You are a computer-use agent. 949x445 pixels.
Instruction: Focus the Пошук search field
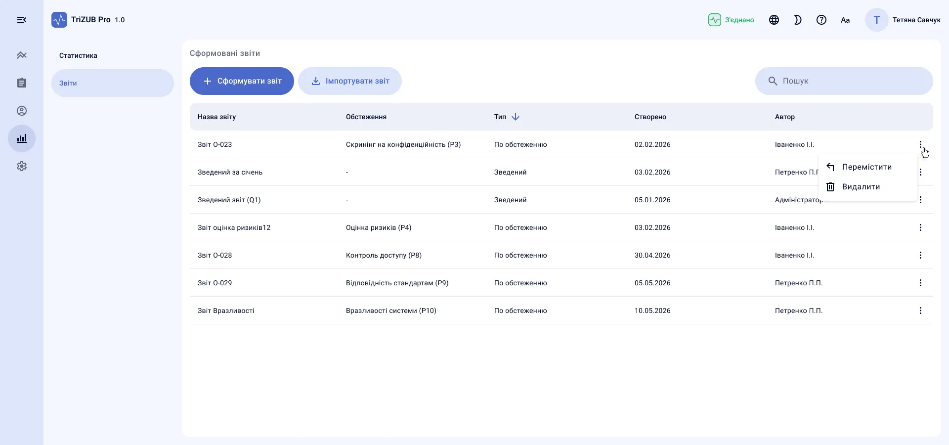pos(844,81)
